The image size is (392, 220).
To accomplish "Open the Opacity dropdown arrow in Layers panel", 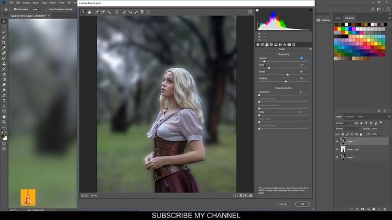I will point(380,129).
